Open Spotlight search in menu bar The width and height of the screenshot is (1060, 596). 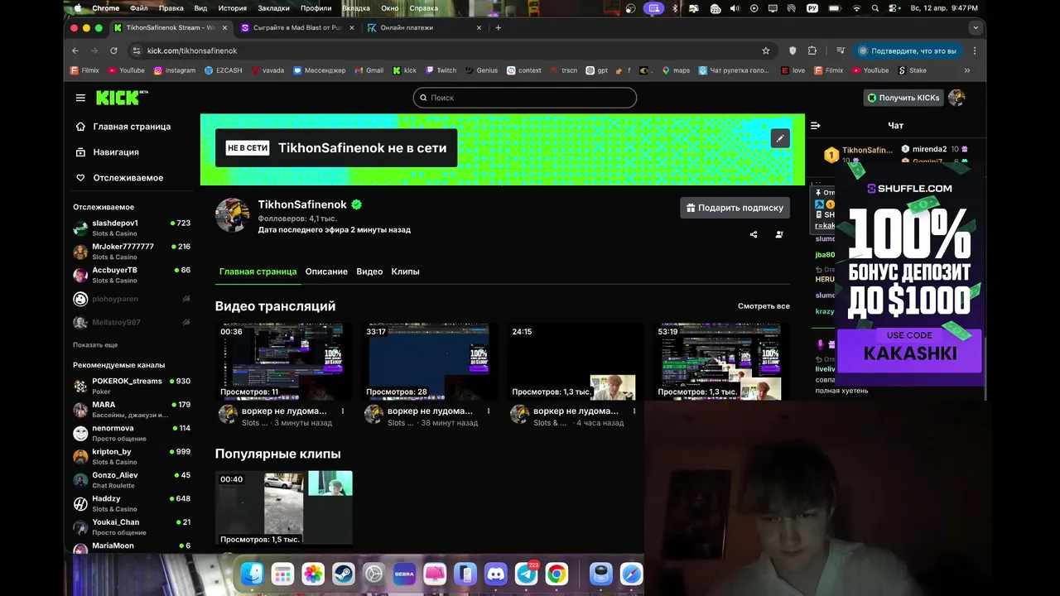point(875,8)
